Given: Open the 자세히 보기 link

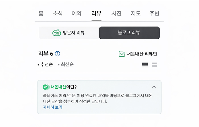Looking at the screenshot, I should click(x=53, y=107).
